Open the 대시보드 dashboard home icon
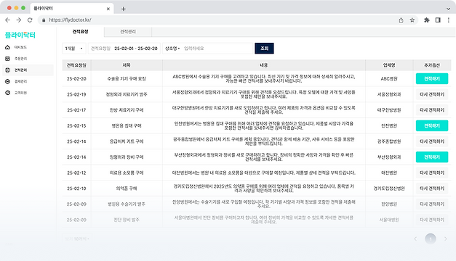 tap(7, 47)
